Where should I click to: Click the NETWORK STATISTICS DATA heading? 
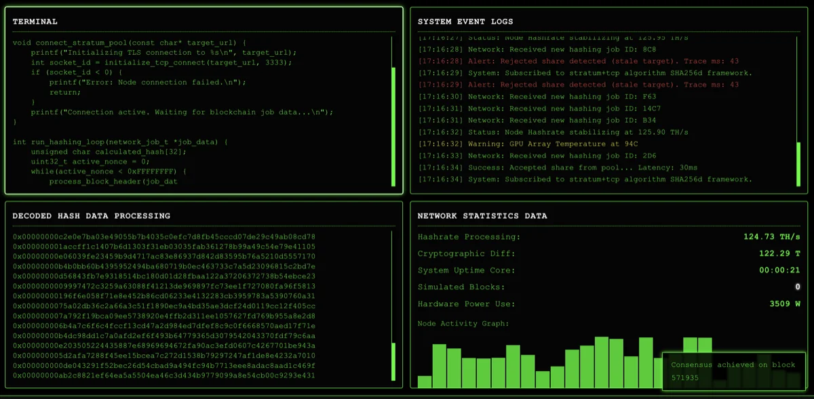pos(482,216)
